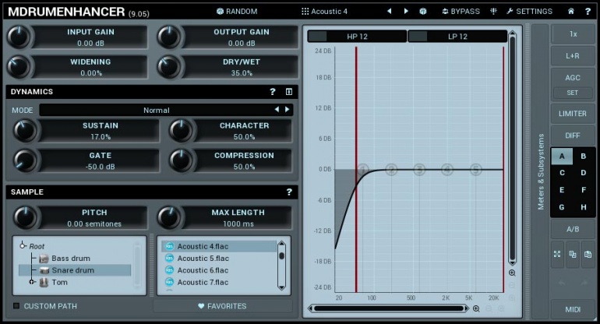Click the Favorites button
Screen dimensions: 600x324
[222, 306]
